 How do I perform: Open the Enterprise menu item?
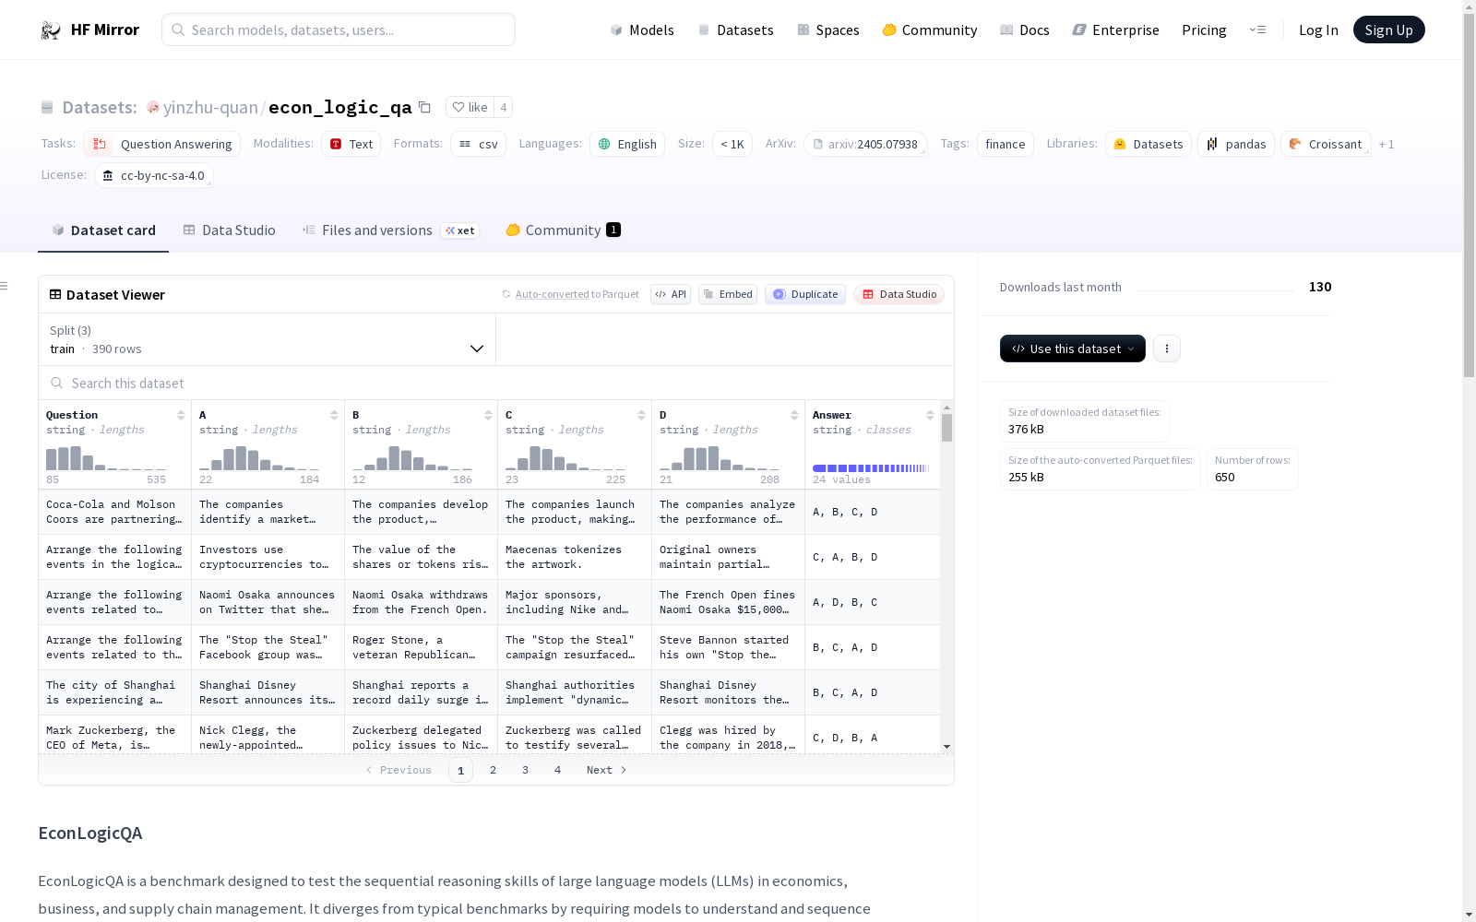pyautogui.click(x=1115, y=30)
